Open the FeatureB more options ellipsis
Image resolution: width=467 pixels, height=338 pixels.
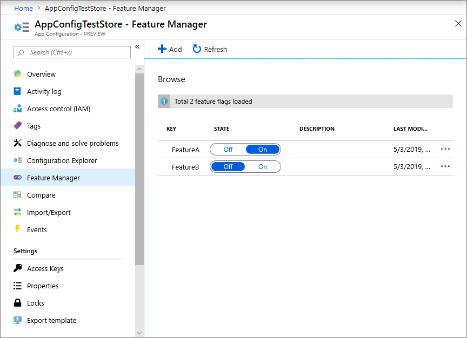coord(445,166)
